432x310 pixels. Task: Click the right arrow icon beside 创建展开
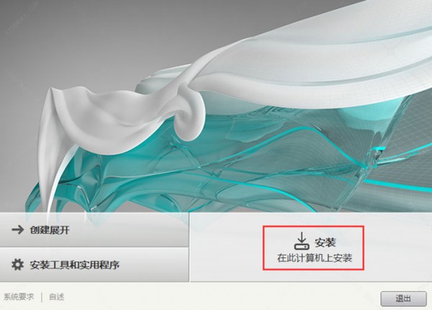point(17,229)
